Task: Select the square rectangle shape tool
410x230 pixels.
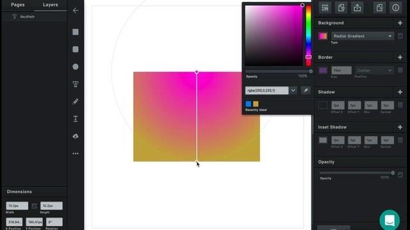Action: coord(76,32)
